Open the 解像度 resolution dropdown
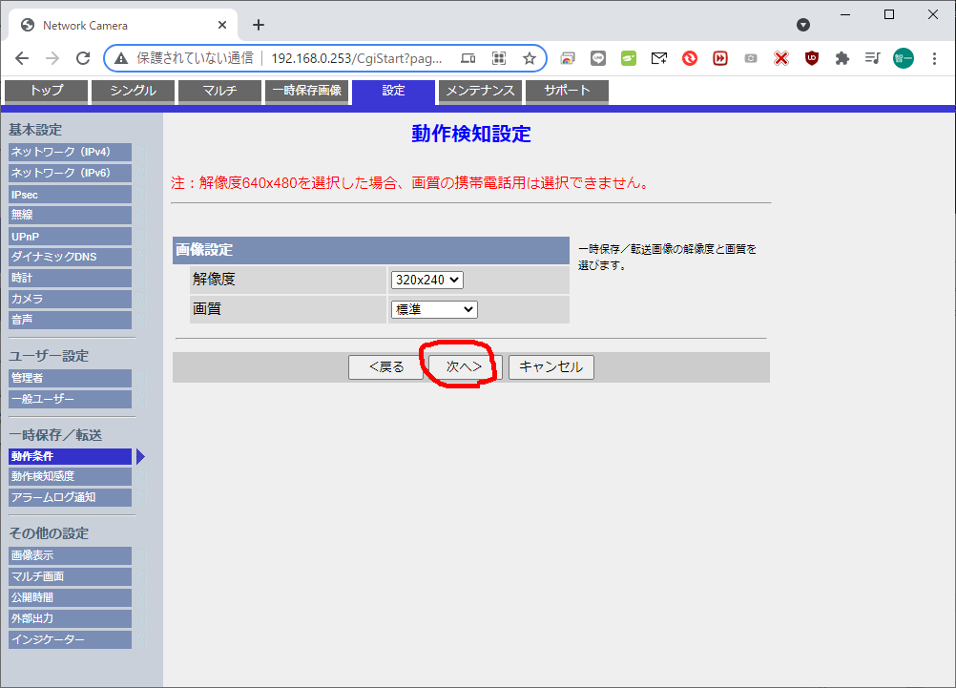Viewport: 956px width, 688px height. [x=426, y=280]
